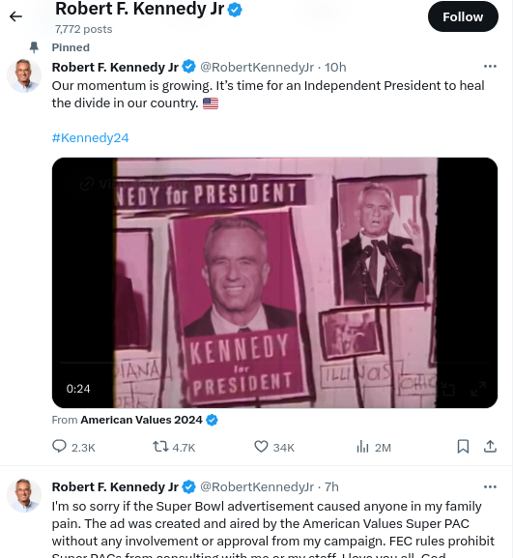Click the #Kennedy24 hashtag

tap(90, 137)
